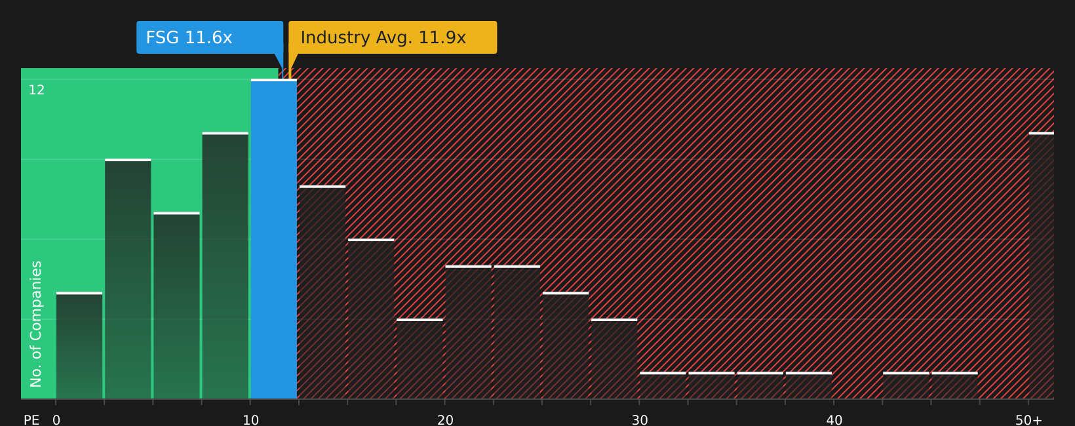
Task: Select the blue highlighted bar at PE 10 to 12.5
Action: tap(274, 239)
